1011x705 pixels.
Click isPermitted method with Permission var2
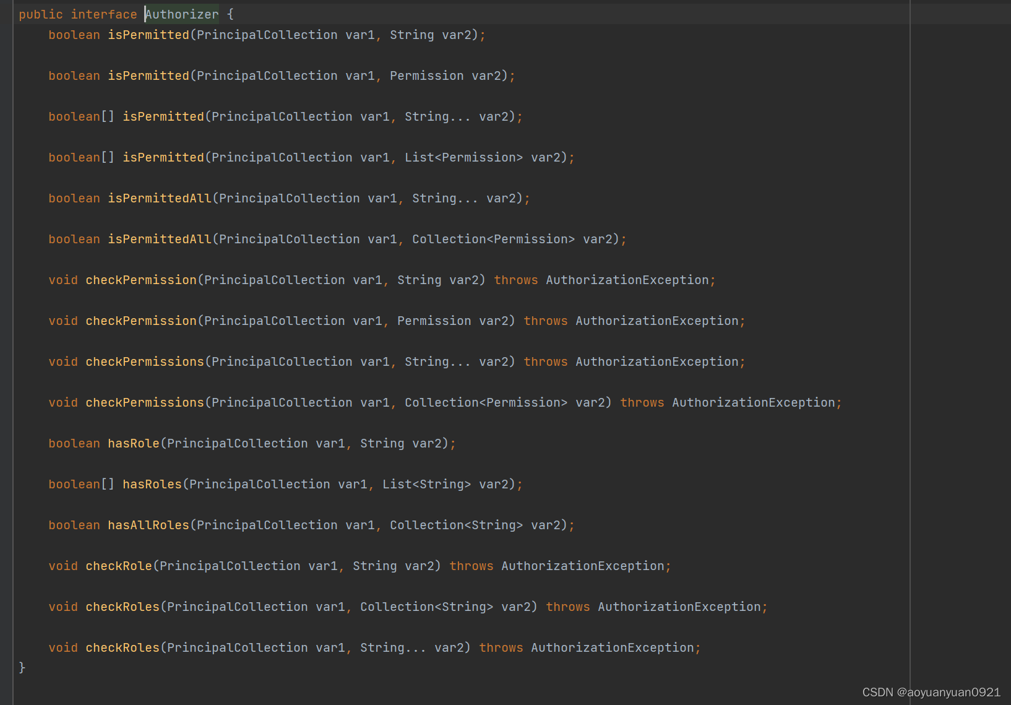[x=148, y=76]
